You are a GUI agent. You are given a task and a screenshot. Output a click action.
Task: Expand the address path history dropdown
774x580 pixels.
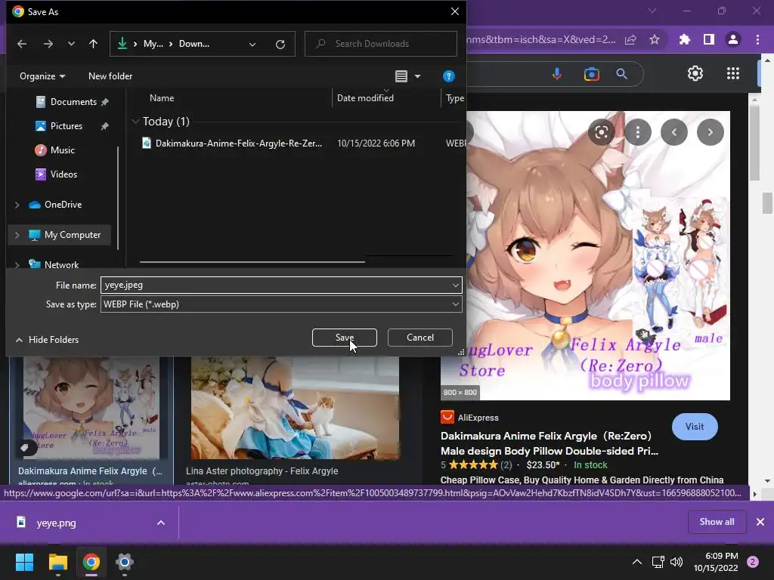click(252, 45)
